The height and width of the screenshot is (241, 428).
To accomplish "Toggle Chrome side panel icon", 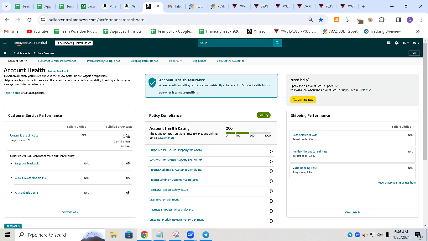I will (399, 20).
